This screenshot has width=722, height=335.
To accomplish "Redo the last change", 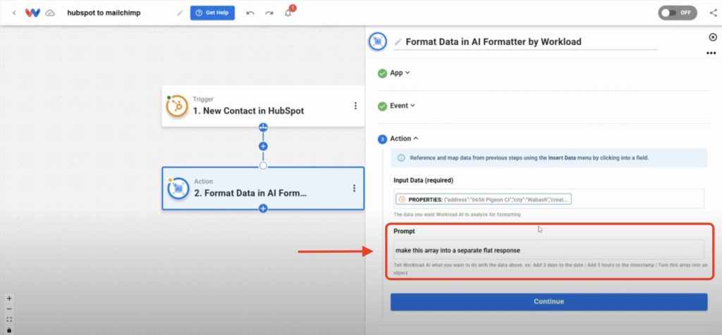I will coord(269,13).
